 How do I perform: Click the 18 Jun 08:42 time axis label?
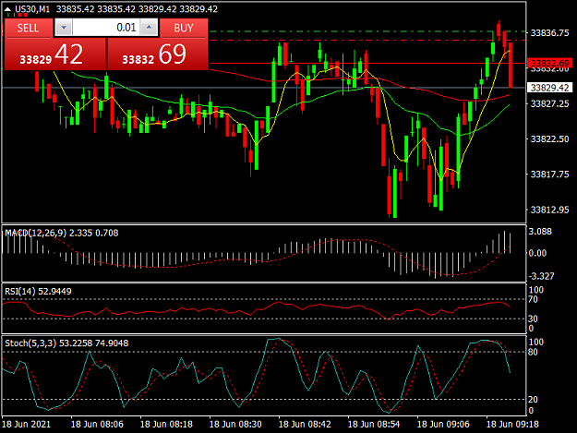(305, 424)
